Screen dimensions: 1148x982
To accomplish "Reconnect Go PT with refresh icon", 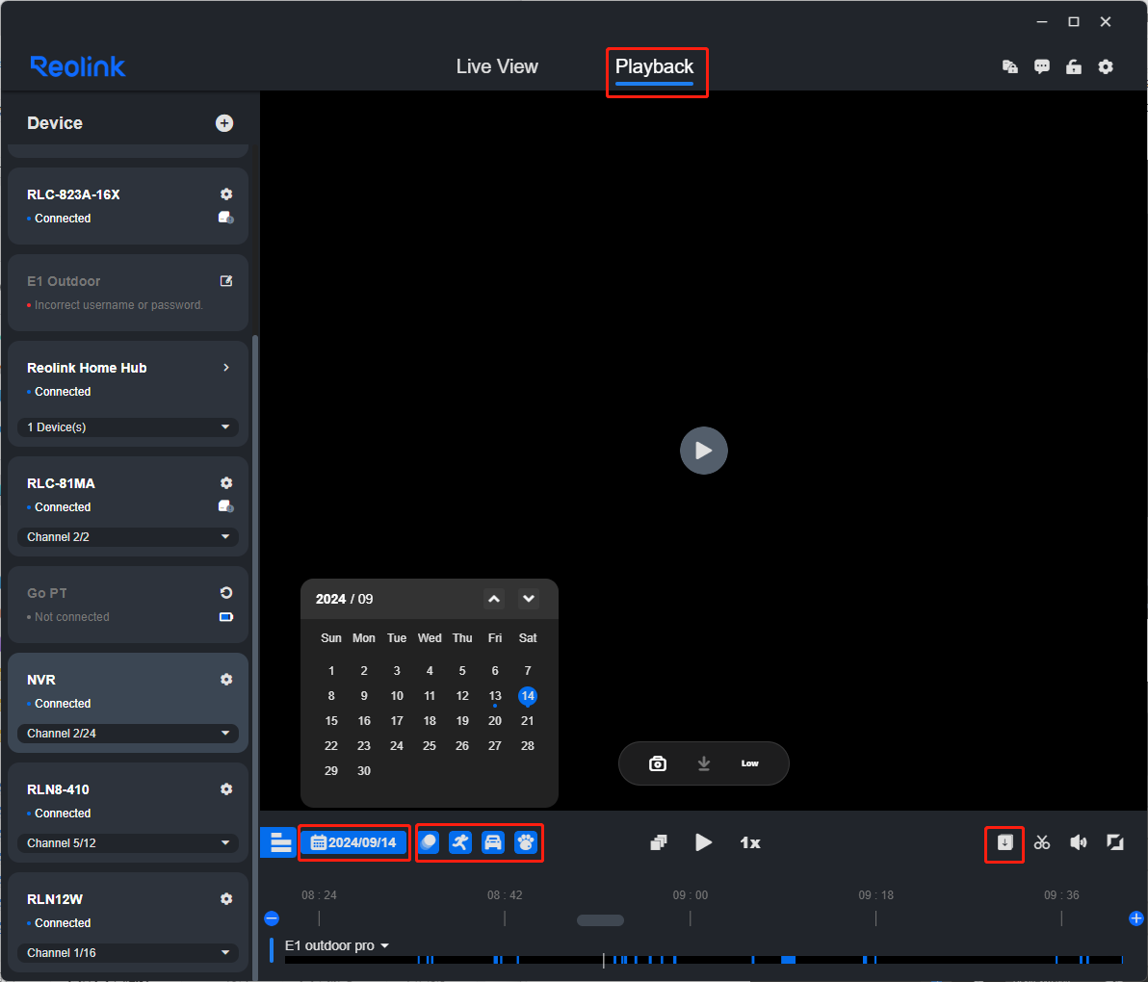I will tap(226, 593).
